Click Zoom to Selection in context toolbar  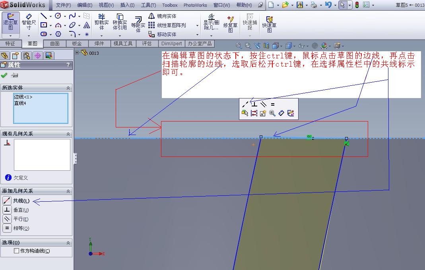(x=272, y=113)
